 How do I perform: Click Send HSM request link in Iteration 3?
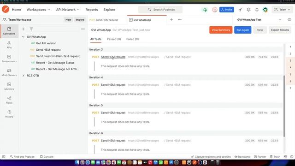[x=113, y=57]
